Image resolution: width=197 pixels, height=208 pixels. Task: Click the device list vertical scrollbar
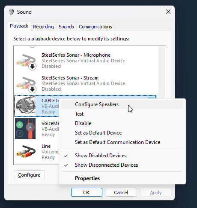[162, 72]
